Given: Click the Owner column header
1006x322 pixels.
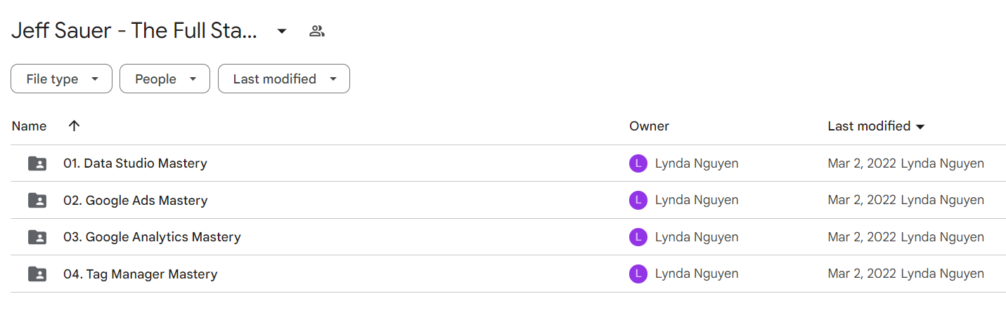Looking at the screenshot, I should pos(649,126).
